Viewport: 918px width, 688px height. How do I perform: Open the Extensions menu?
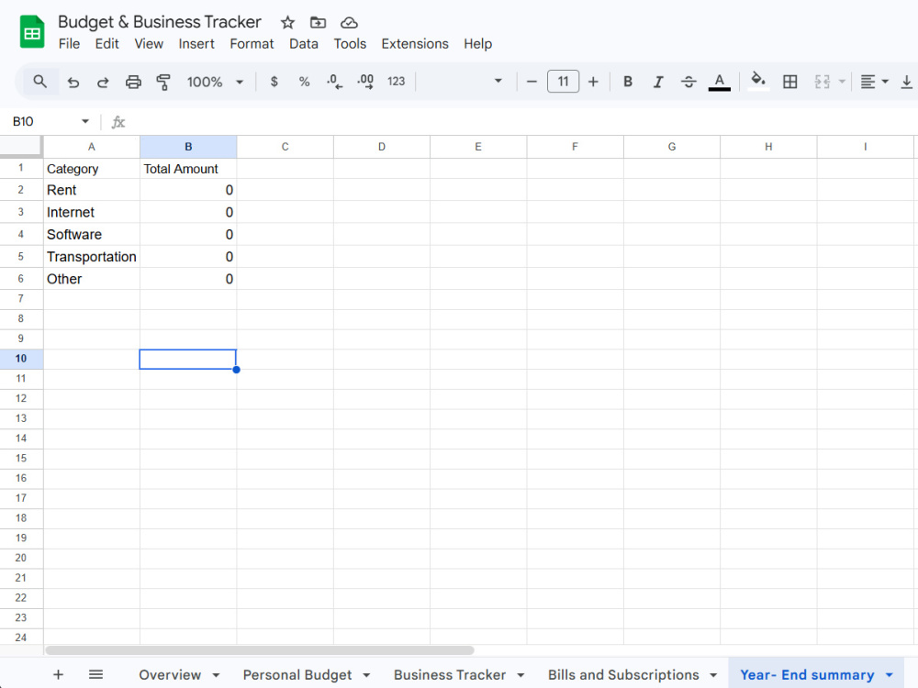pos(415,44)
